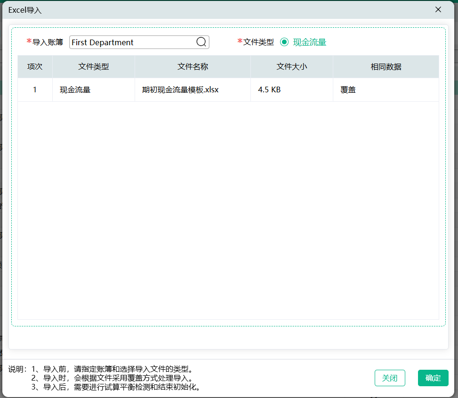Image resolution: width=458 pixels, height=398 pixels.
Task: Select the 现金流量 radio button
Action: (284, 42)
